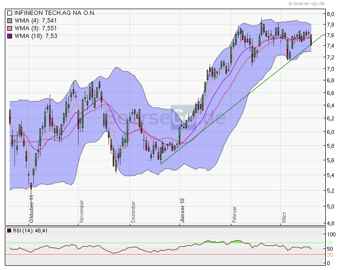
Task: Click the WMA (4): 7,541 label
Action: 36,21
